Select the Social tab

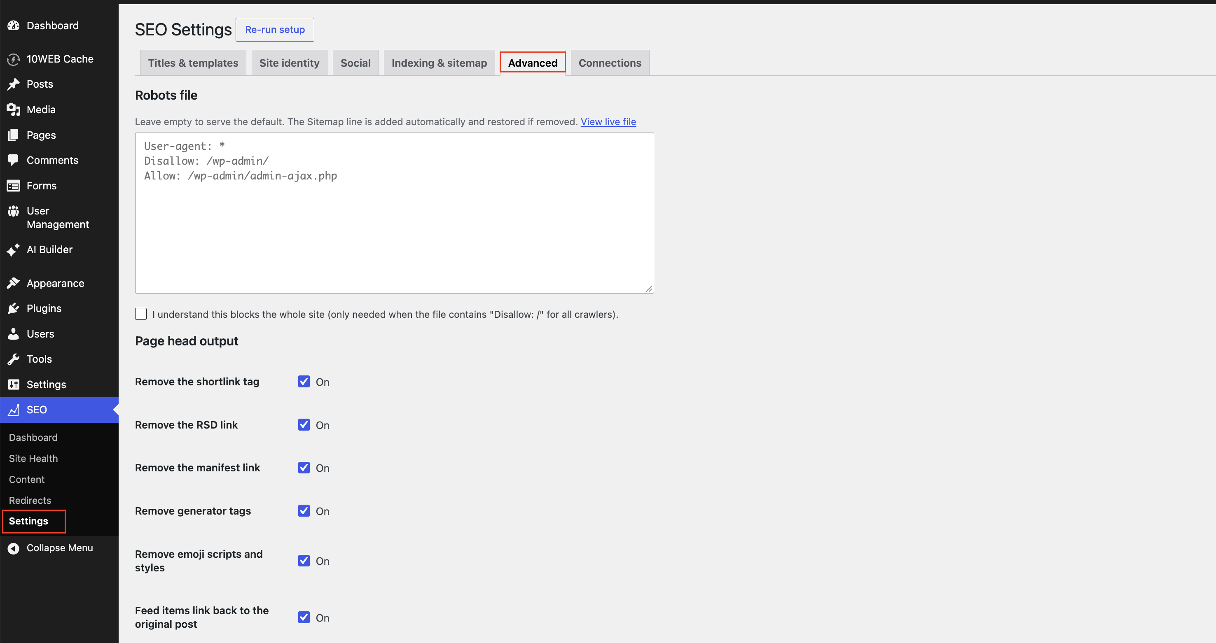click(x=355, y=63)
